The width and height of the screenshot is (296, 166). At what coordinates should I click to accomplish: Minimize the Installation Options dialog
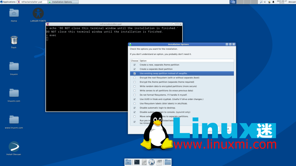(x=227, y=45)
